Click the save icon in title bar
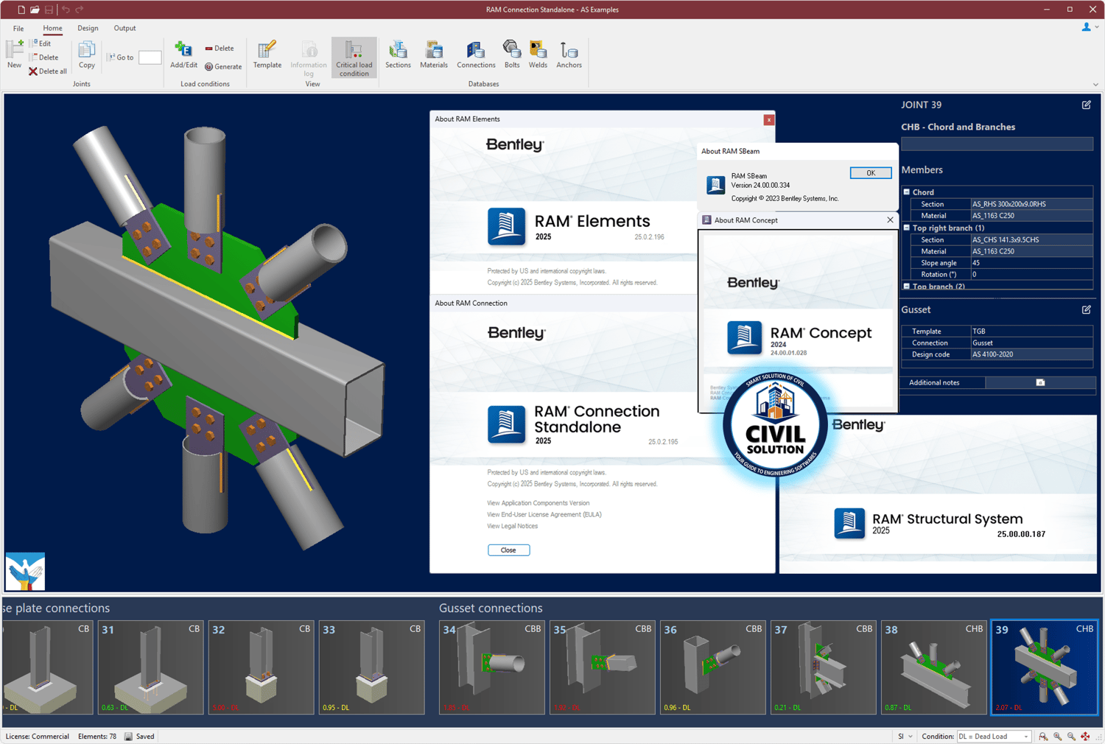Viewport: 1105px width, 744px height. tap(49, 10)
